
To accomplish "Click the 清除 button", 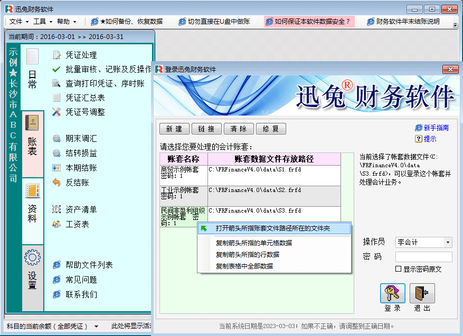I will point(239,129).
